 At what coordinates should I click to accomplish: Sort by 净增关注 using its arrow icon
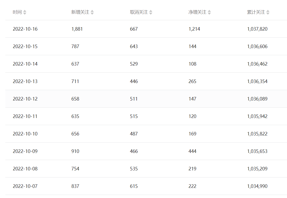(209, 12)
